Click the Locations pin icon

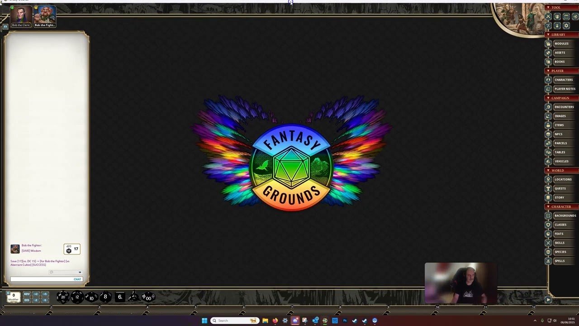pos(548,179)
